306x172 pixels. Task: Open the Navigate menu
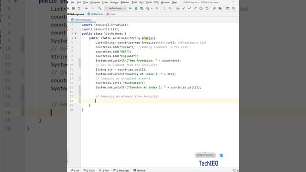click(95, 2)
